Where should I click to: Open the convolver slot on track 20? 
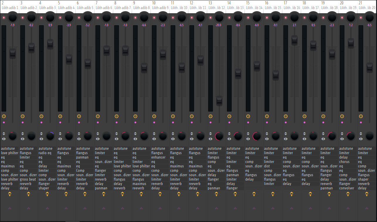pyautogui.click(x=348, y=188)
